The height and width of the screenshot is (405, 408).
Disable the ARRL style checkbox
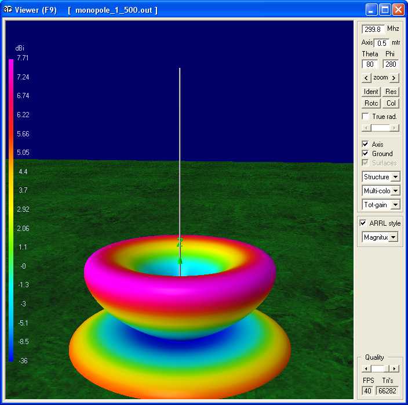coord(363,223)
